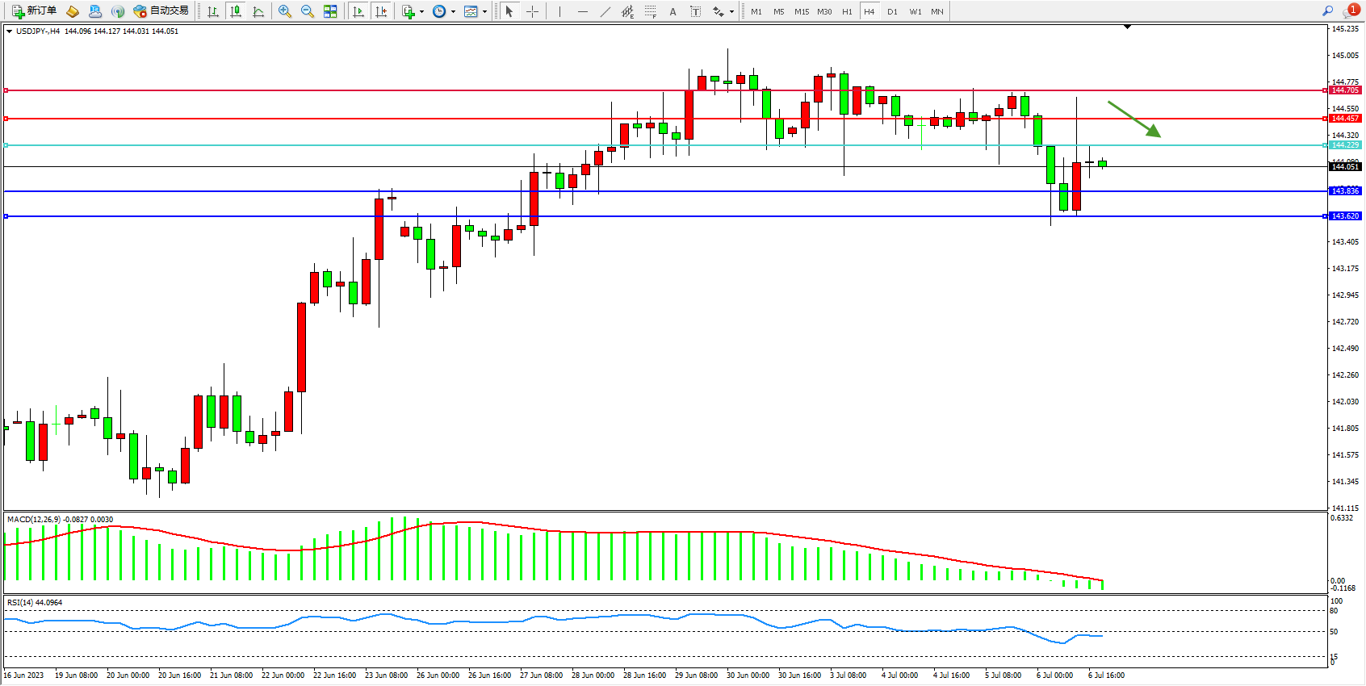Image resolution: width=1366 pixels, height=686 pixels.
Task: Open the indicators list dropdown arrow
Action: 421,11
